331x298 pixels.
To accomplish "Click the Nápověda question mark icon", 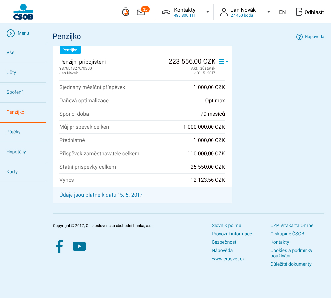I will (299, 37).
